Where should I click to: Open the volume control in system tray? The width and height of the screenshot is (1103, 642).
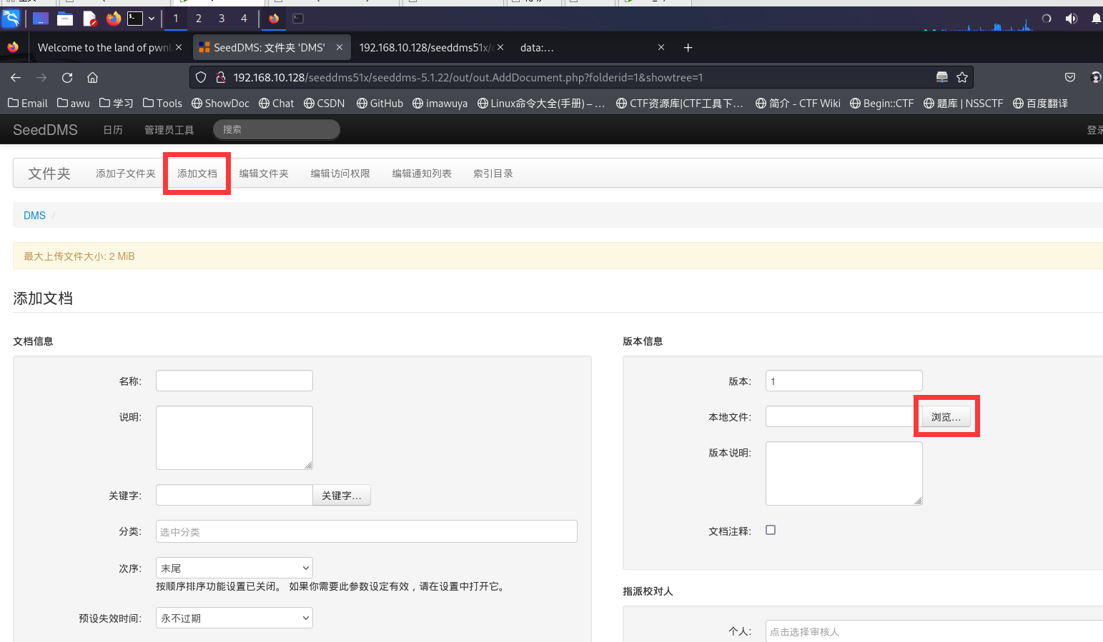tap(1071, 19)
